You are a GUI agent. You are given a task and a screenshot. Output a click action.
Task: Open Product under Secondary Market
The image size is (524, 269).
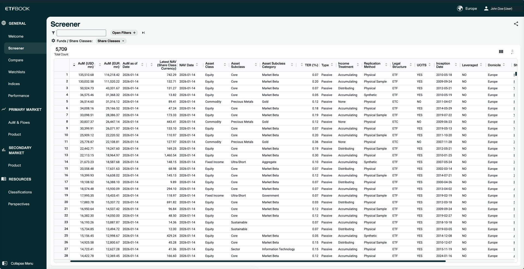pyautogui.click(x=14, y=165)
